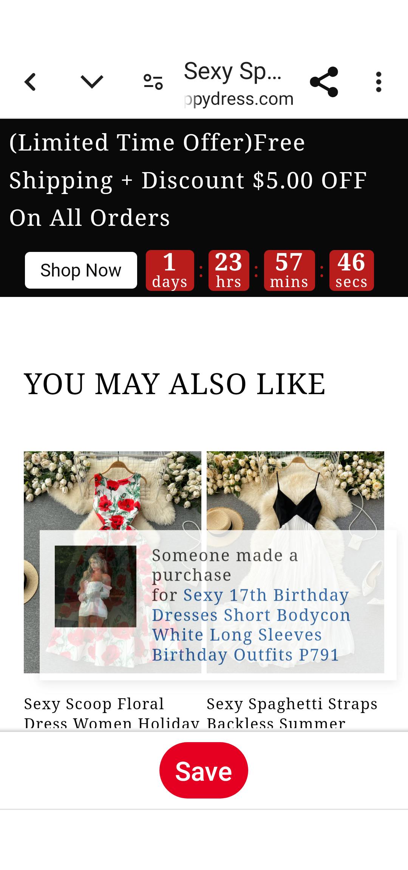The width and height of the screenshot is (408, 870).
Task: Tap the share icon
Action: point(324,82)
